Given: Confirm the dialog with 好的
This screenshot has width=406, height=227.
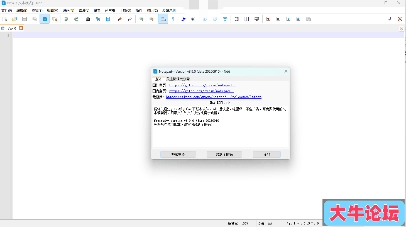Looking at the screenshot, I should coord(267,155).
